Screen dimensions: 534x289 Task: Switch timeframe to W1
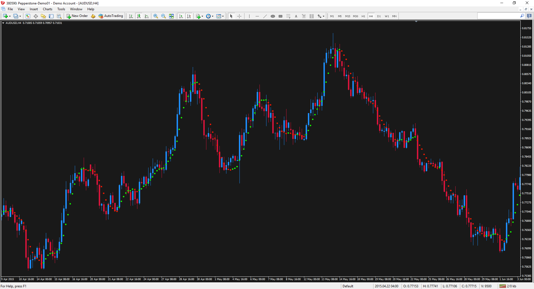coord(387,16)
